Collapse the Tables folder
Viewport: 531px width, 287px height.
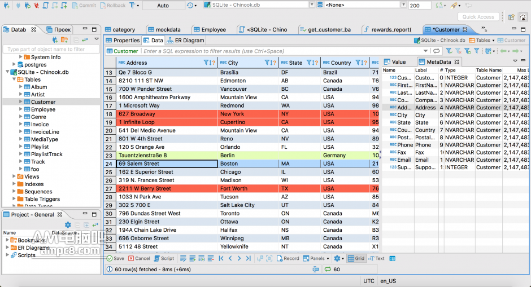(x=14, y=79)
